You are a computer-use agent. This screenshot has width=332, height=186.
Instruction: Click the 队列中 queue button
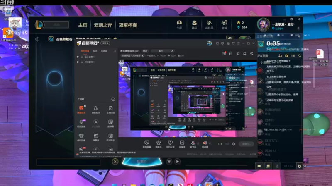[x=142, y=162]
